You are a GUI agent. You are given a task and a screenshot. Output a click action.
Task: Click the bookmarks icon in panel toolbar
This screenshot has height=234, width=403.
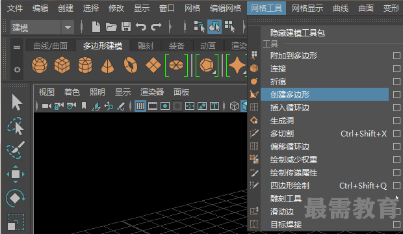tap(84, 106)
